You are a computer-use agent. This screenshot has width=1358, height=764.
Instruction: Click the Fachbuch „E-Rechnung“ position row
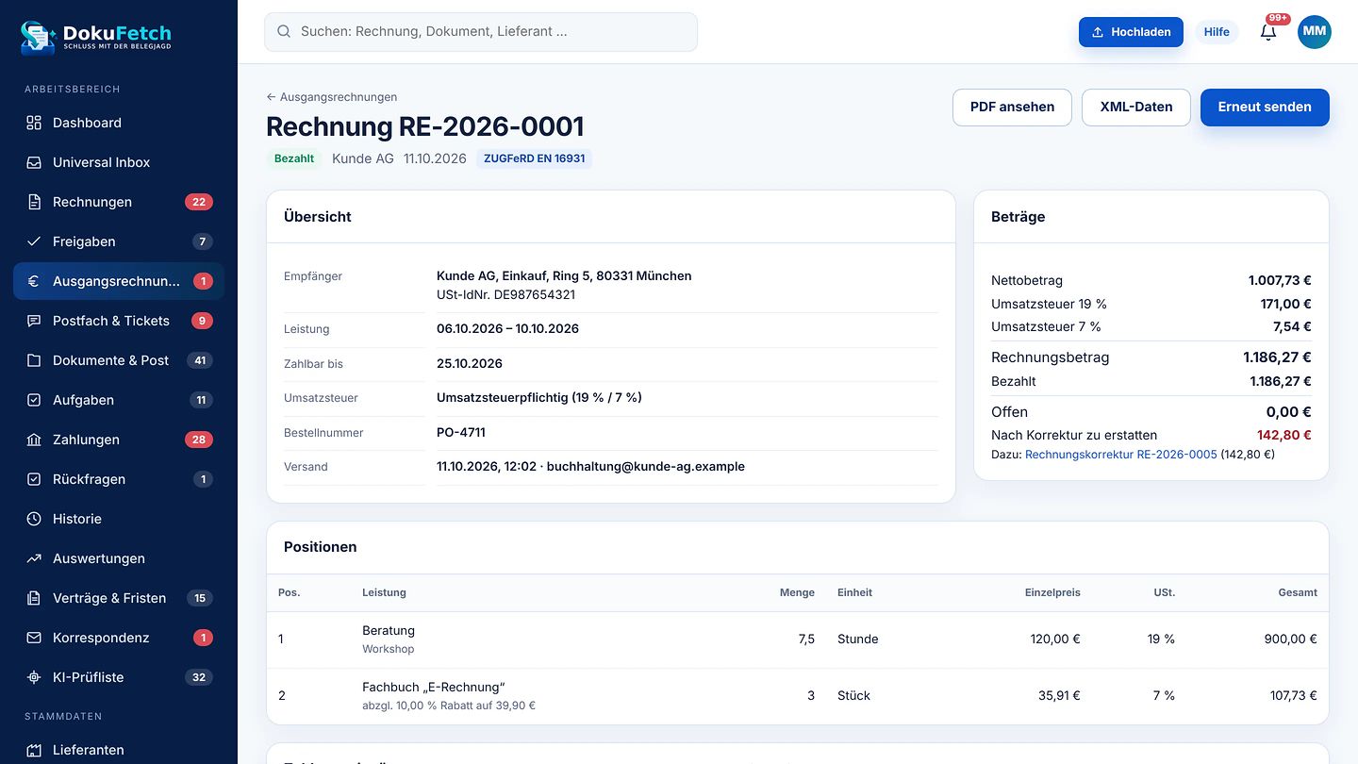tap(797, 696)
